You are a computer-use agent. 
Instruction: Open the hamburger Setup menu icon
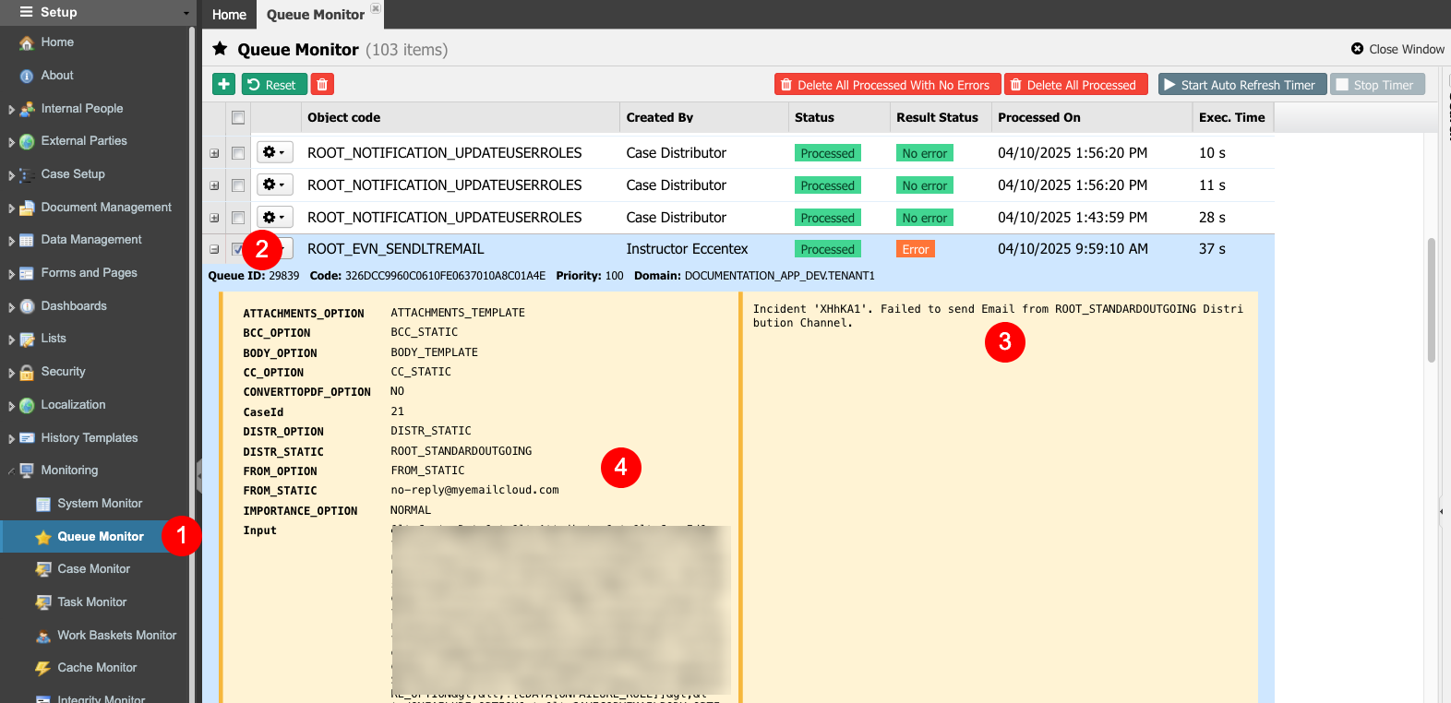[26, 12]
